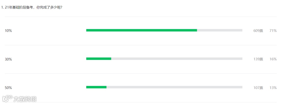Click the gray remainder of the 10% bar

[220, 30]
